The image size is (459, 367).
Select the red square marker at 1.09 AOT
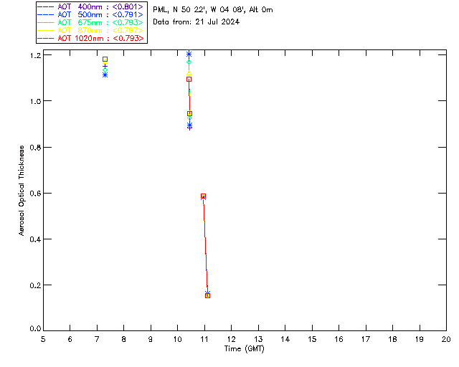click(x=189, y=80)
